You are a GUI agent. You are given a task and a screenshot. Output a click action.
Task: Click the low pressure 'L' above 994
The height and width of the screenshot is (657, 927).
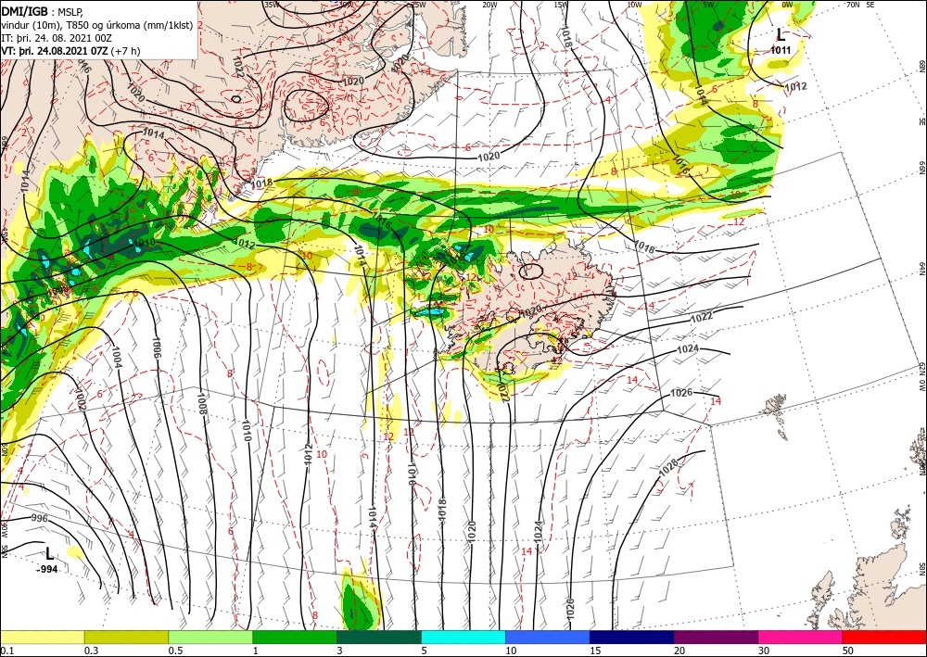pos(50,553)
